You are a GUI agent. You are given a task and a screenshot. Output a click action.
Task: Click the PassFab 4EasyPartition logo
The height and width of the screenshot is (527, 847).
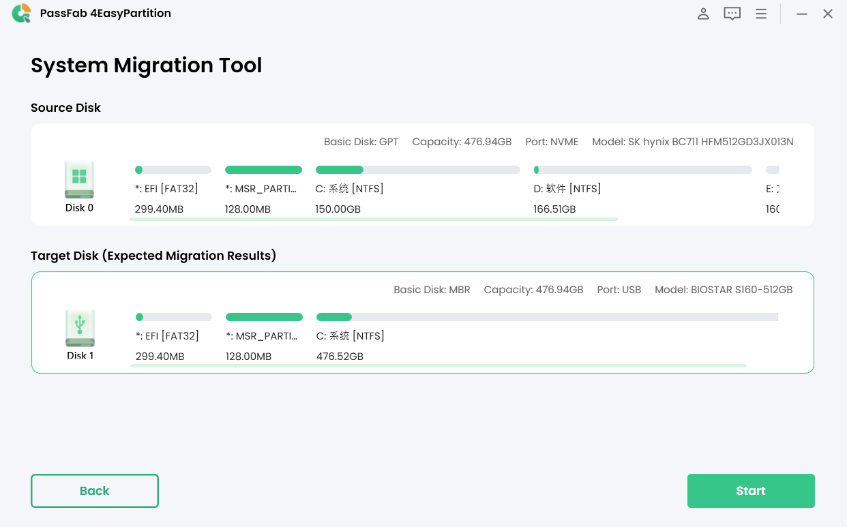point(20,13)
